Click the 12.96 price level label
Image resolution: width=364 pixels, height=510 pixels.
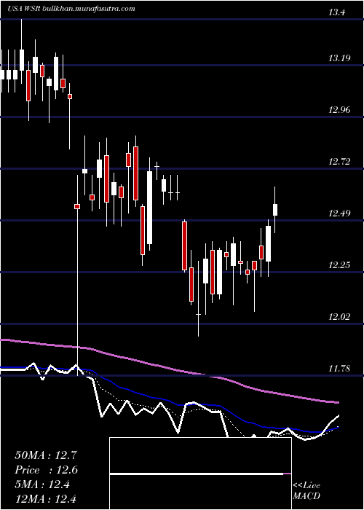tap(339, 110)
